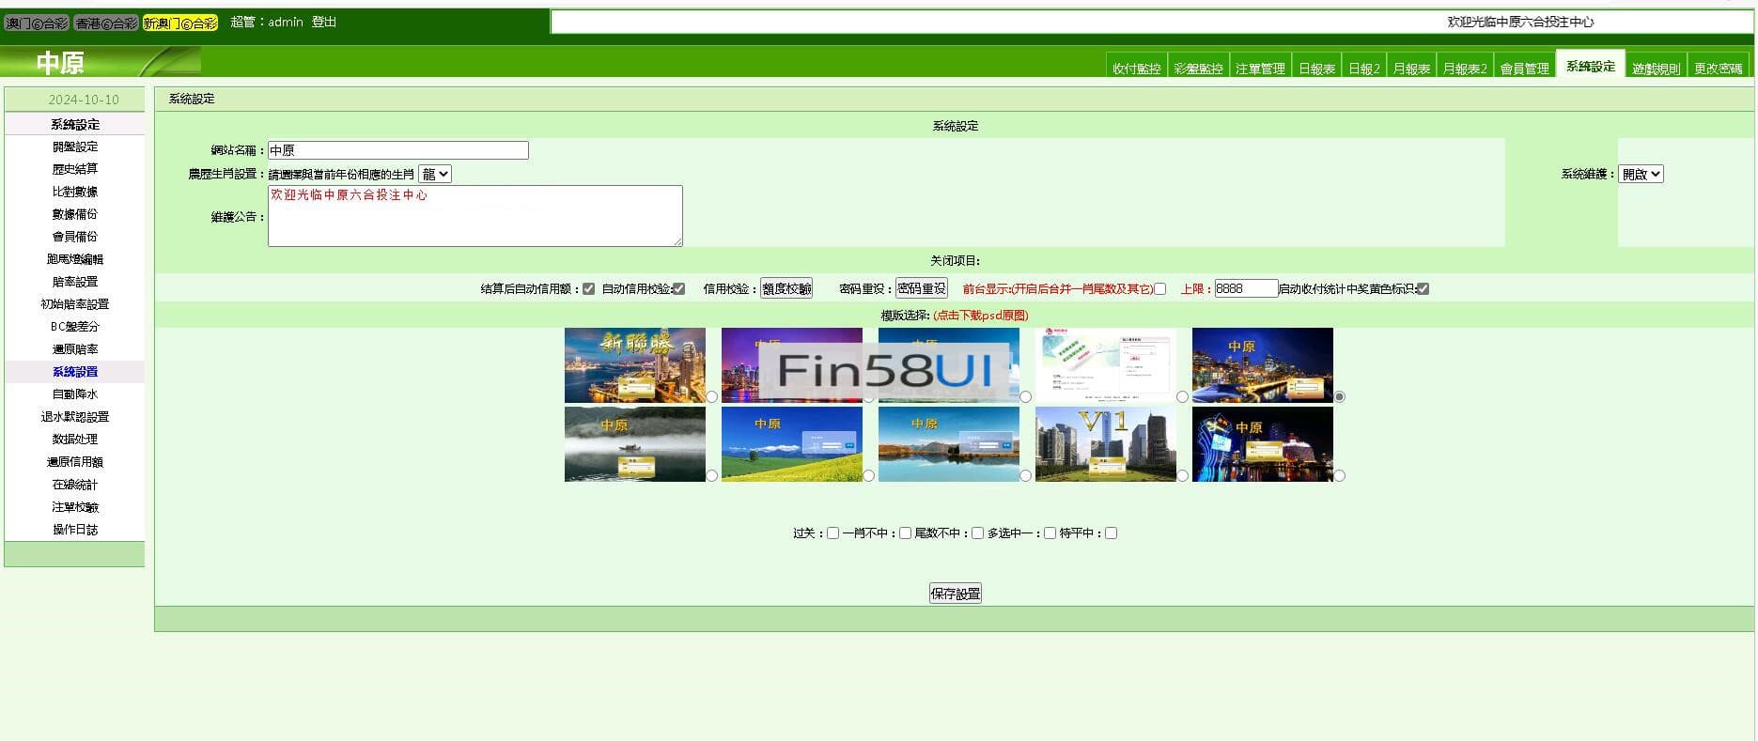Select the 新澳门六合彩 lottery button
This screenshot has height=741, width=1758.
coord(179,23)
